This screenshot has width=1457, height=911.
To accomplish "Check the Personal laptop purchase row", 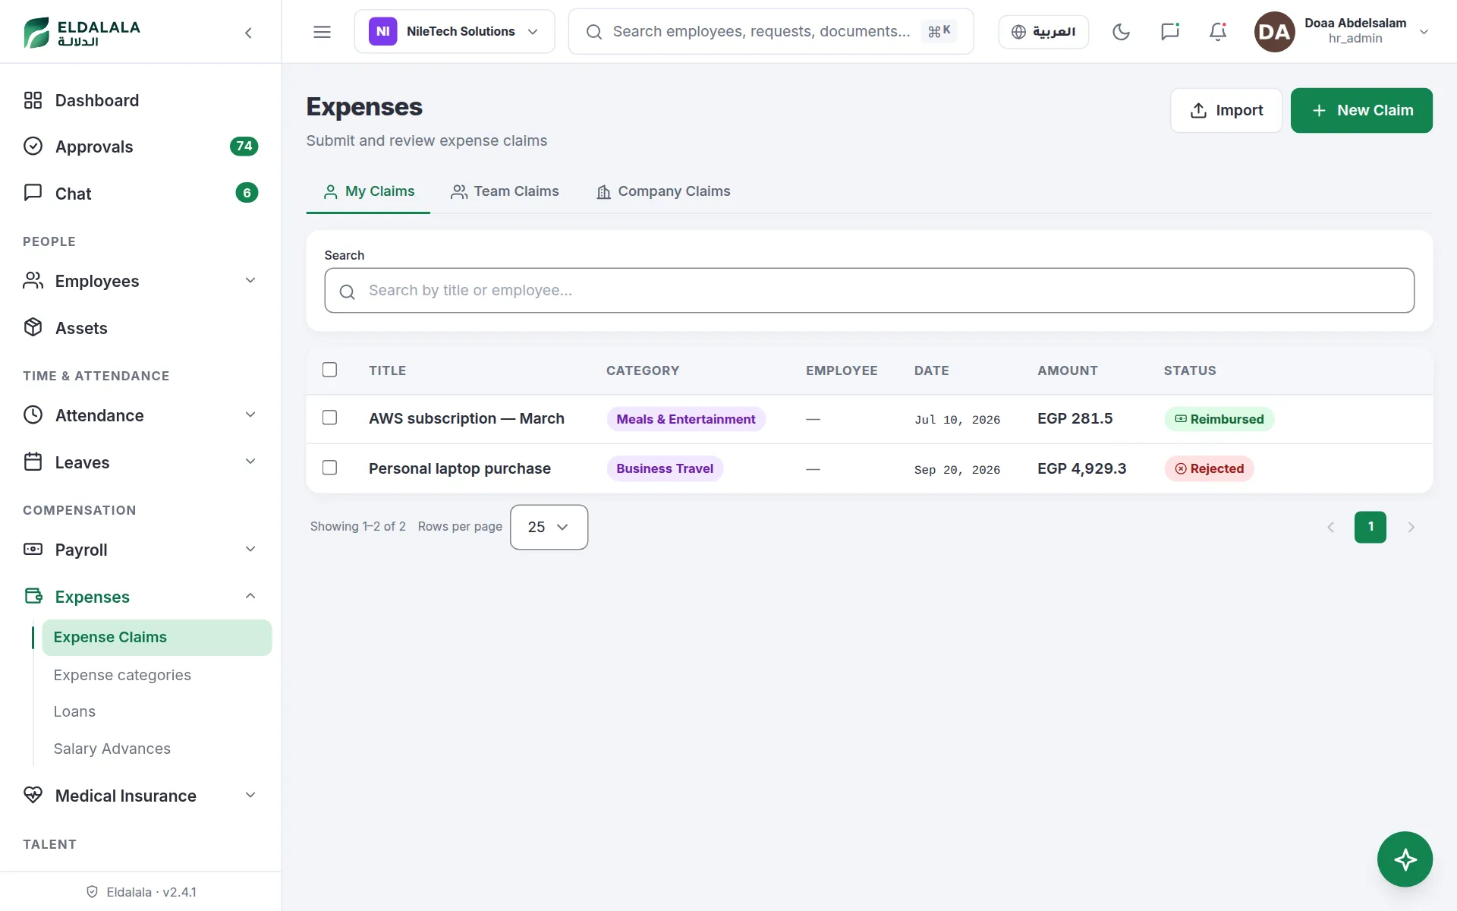I will pos(329,468).
